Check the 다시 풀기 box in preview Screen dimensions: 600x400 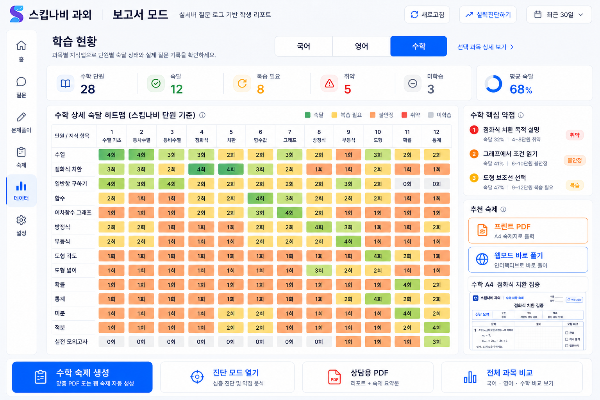pos(567,339)
